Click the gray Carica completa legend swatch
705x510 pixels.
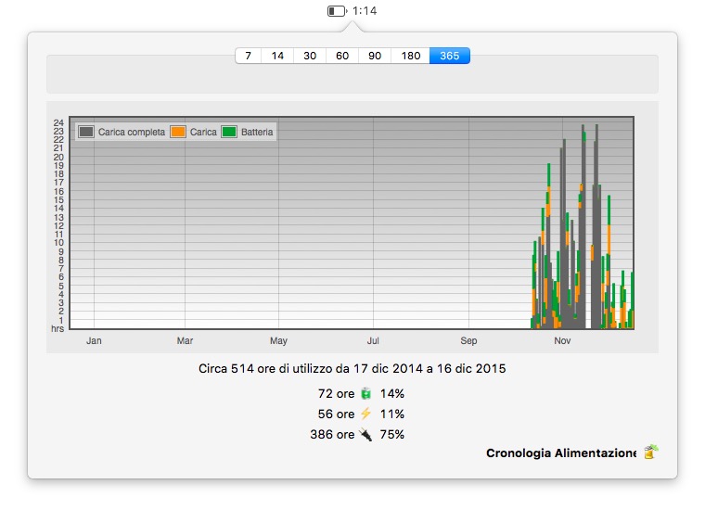(x=86, y=133)
